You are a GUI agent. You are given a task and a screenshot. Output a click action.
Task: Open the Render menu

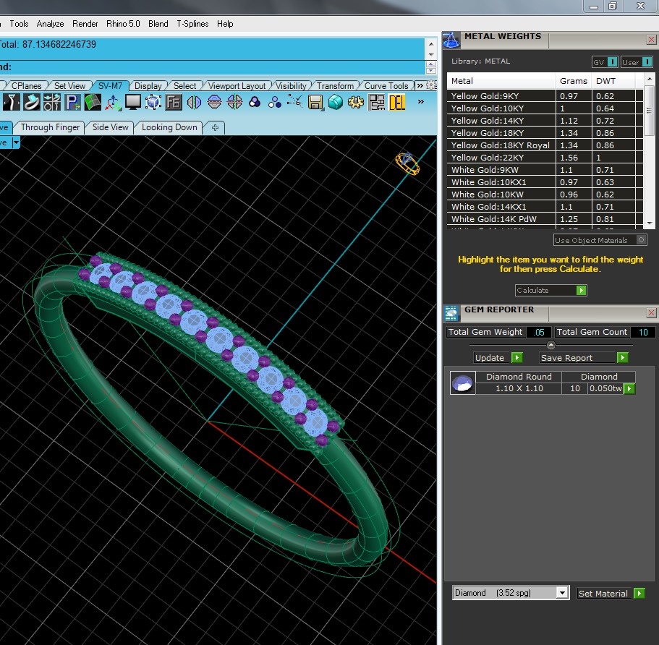(x=85, y=24)
